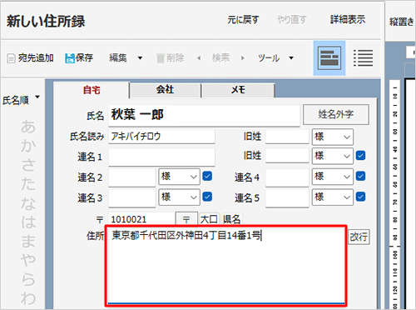Go to previous record arrow left of 検索
The height and width of the screenshot is (310, 416).
[199, 58]
